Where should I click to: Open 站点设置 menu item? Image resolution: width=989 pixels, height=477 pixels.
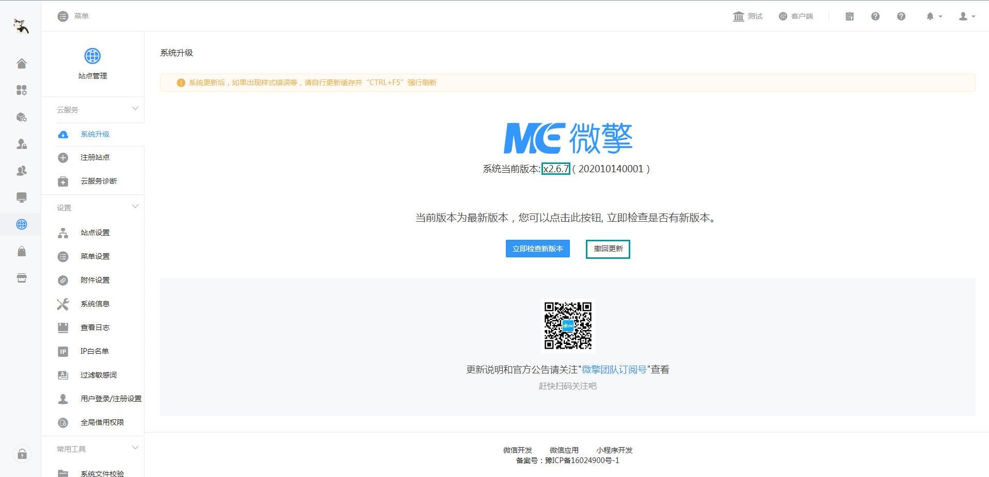tap(95, 233)
